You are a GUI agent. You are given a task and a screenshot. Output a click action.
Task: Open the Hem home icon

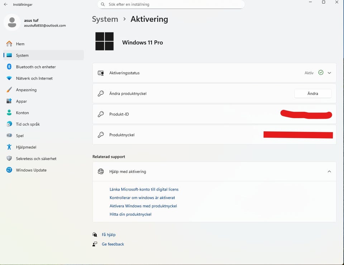pyautogui.click(x=9, y=44)
